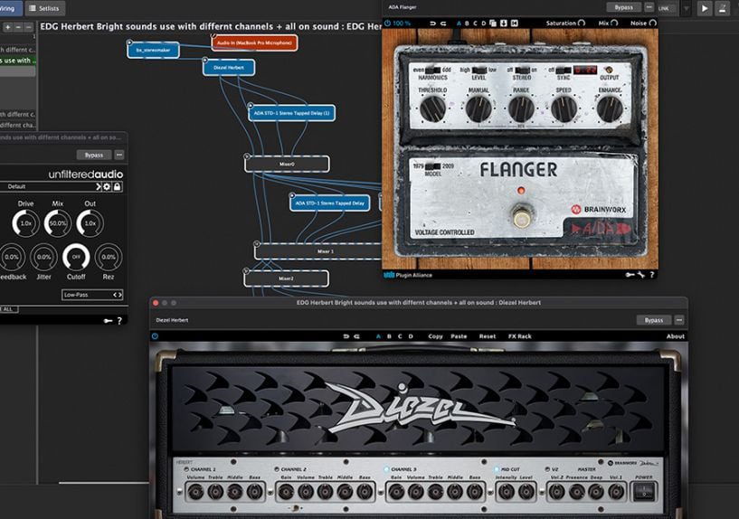Open help question mark in Flanger footer
The image size is (739, 519).
(652, 275)
